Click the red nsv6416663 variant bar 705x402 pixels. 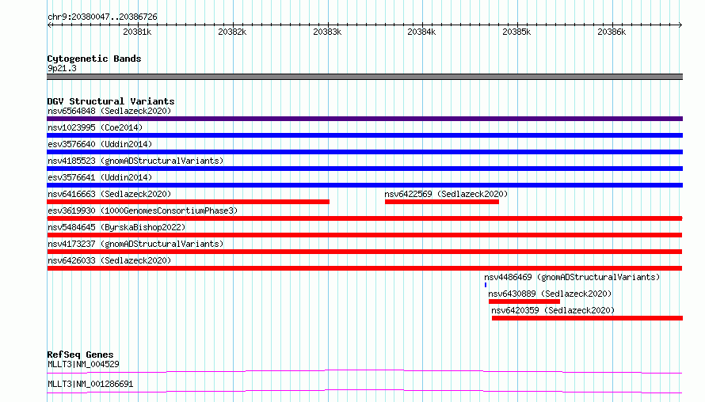[x=188, y=202]
